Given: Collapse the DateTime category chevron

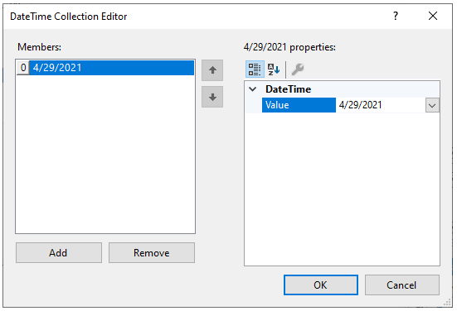Looking at the screenshot, I should tap(253, 89).
